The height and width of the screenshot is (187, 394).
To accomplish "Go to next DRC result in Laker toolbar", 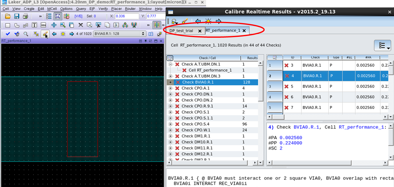I will 72,34.
